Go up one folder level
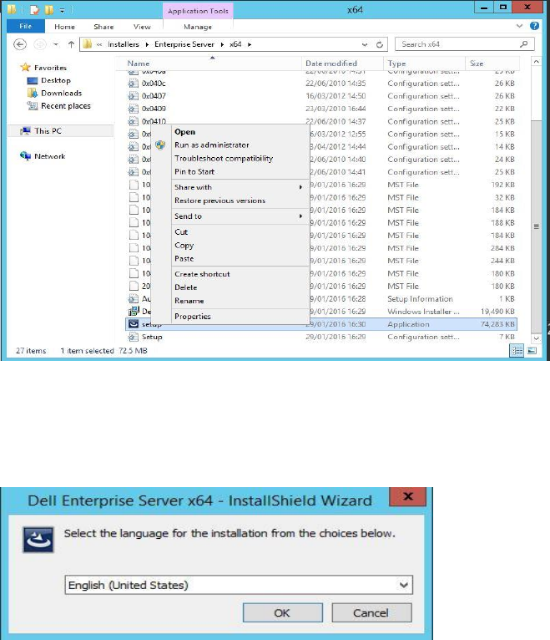 (71, 44)
